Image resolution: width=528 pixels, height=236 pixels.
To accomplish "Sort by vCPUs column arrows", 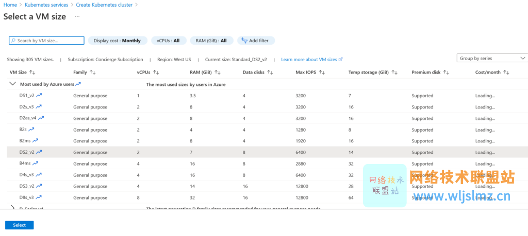I will tap(156, 72).
